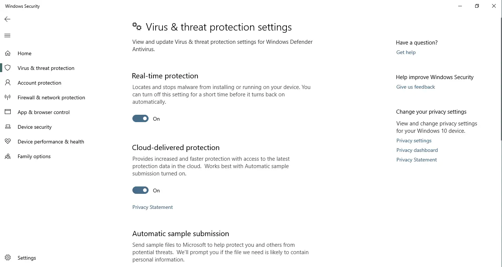Open Home using the house icon
Screen dimensions: 502x267
pyautogui.click(x=8, y=53)
